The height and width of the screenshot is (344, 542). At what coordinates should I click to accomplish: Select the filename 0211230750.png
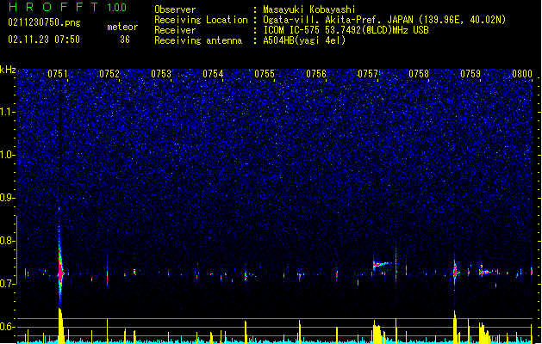point(44,22)
